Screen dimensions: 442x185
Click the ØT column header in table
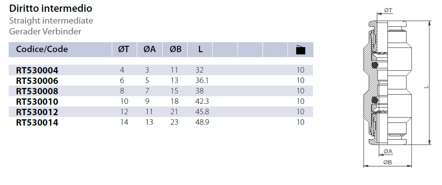[124, 49]
